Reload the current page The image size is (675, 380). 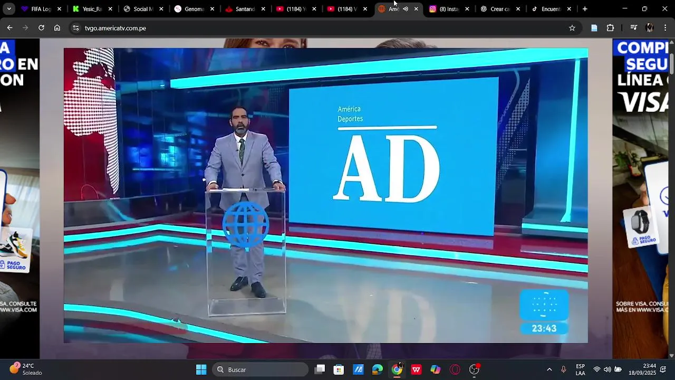[x=41, y=28]
